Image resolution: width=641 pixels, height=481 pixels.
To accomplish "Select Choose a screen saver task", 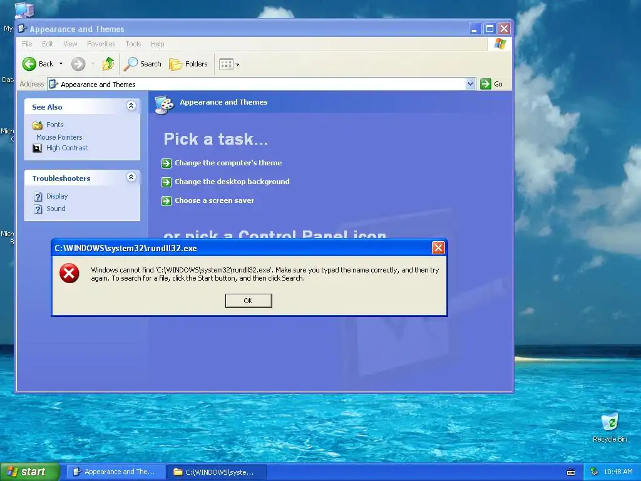I will (214, 200).
